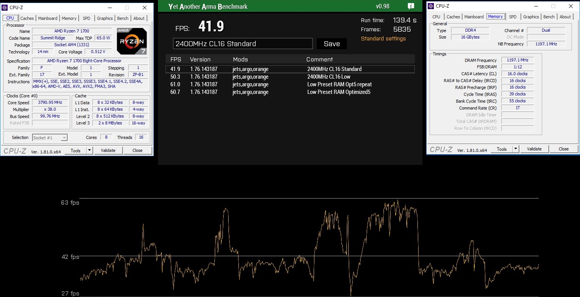Click Validate button in left CPU-Z window
580x297 pixels.
click(x=108, y=150)
